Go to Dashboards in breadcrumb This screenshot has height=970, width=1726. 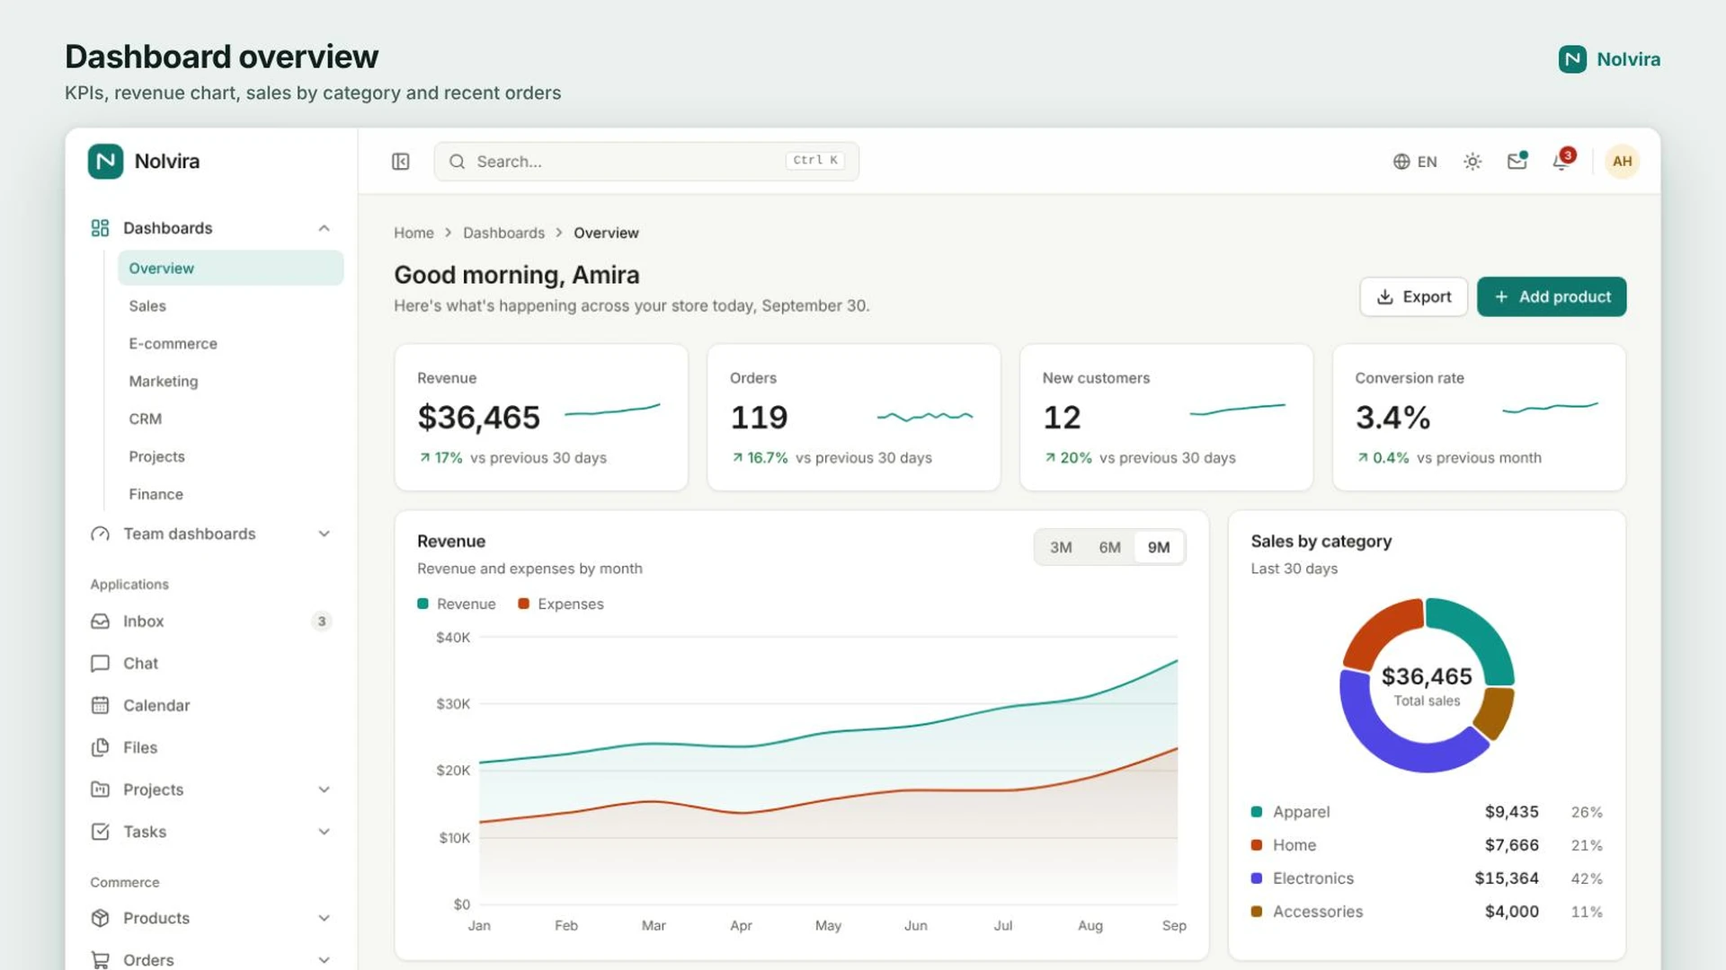click(x=503, y=234)
